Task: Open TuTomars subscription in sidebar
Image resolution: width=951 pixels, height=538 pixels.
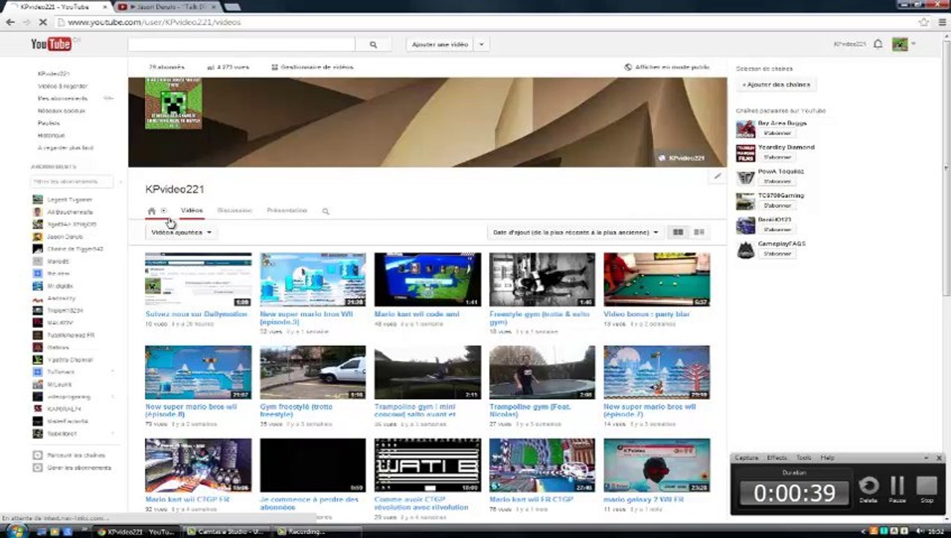Action: pyautogui.click(x=61, y=371)
